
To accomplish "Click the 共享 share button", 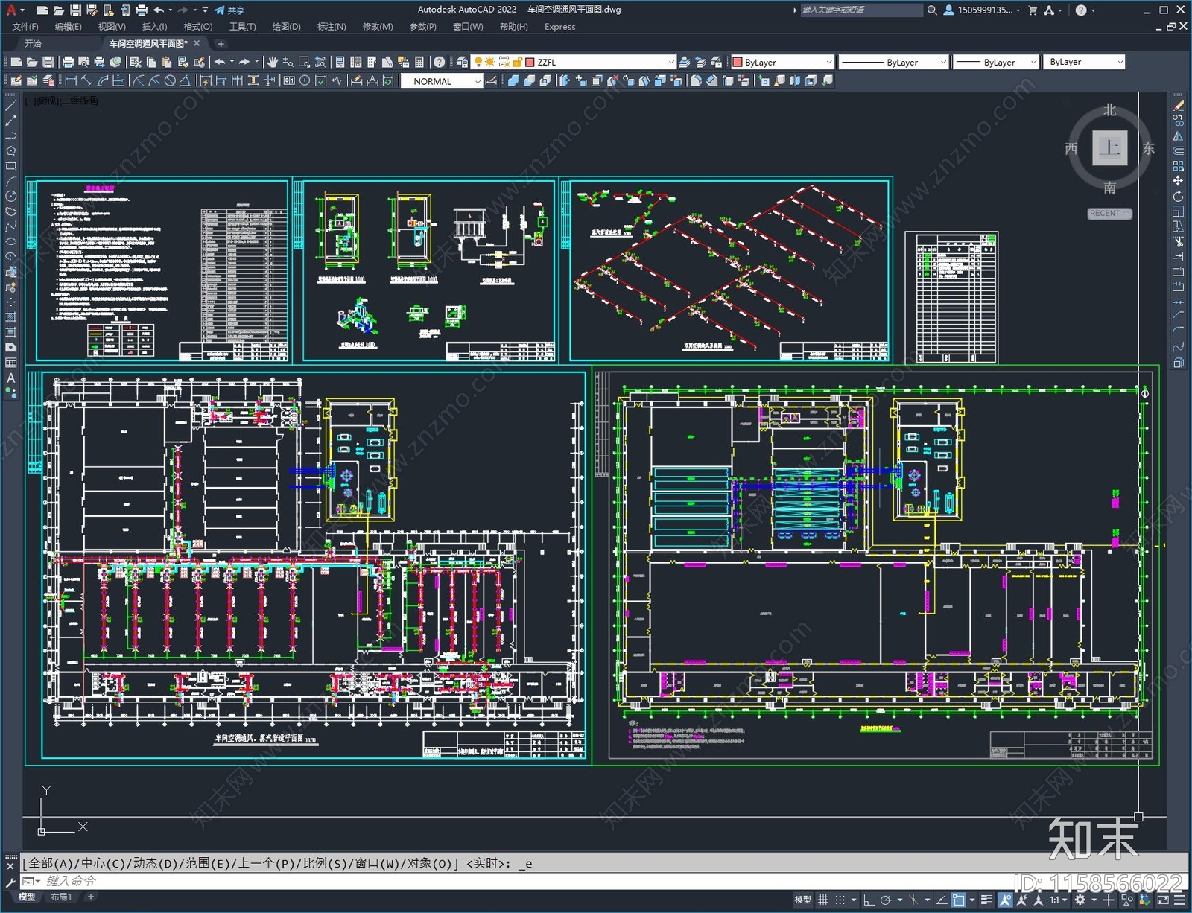I will tap(230, 10).
